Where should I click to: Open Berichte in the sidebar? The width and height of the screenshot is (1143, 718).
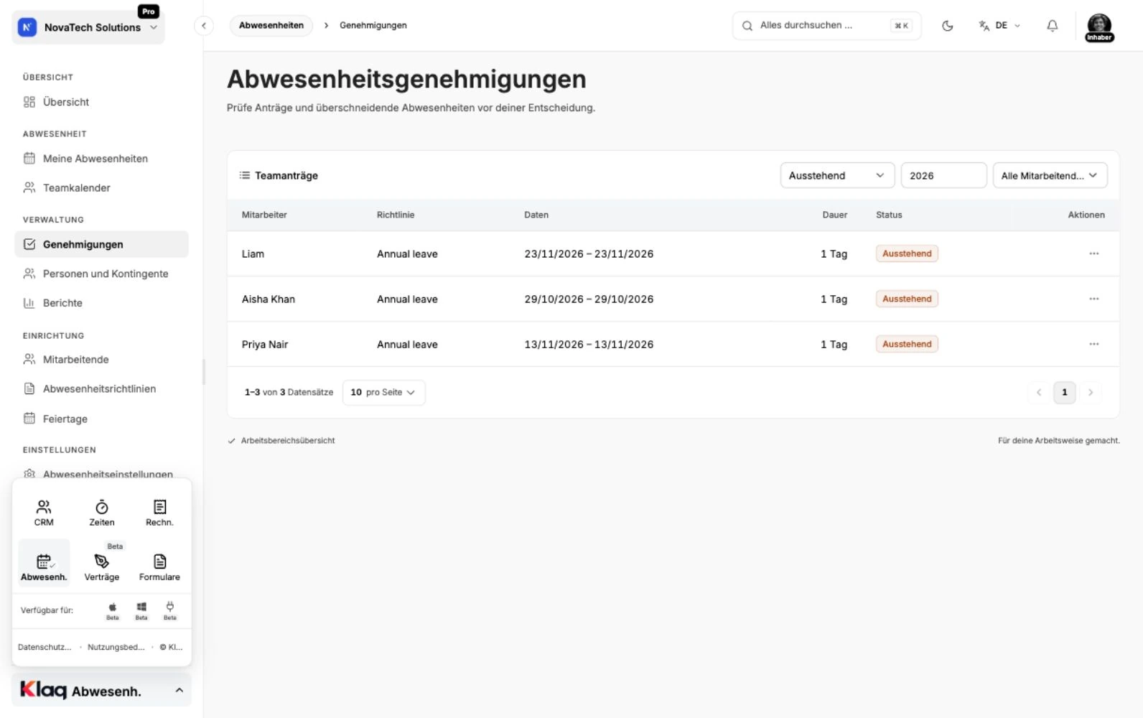tap(101, 303)
